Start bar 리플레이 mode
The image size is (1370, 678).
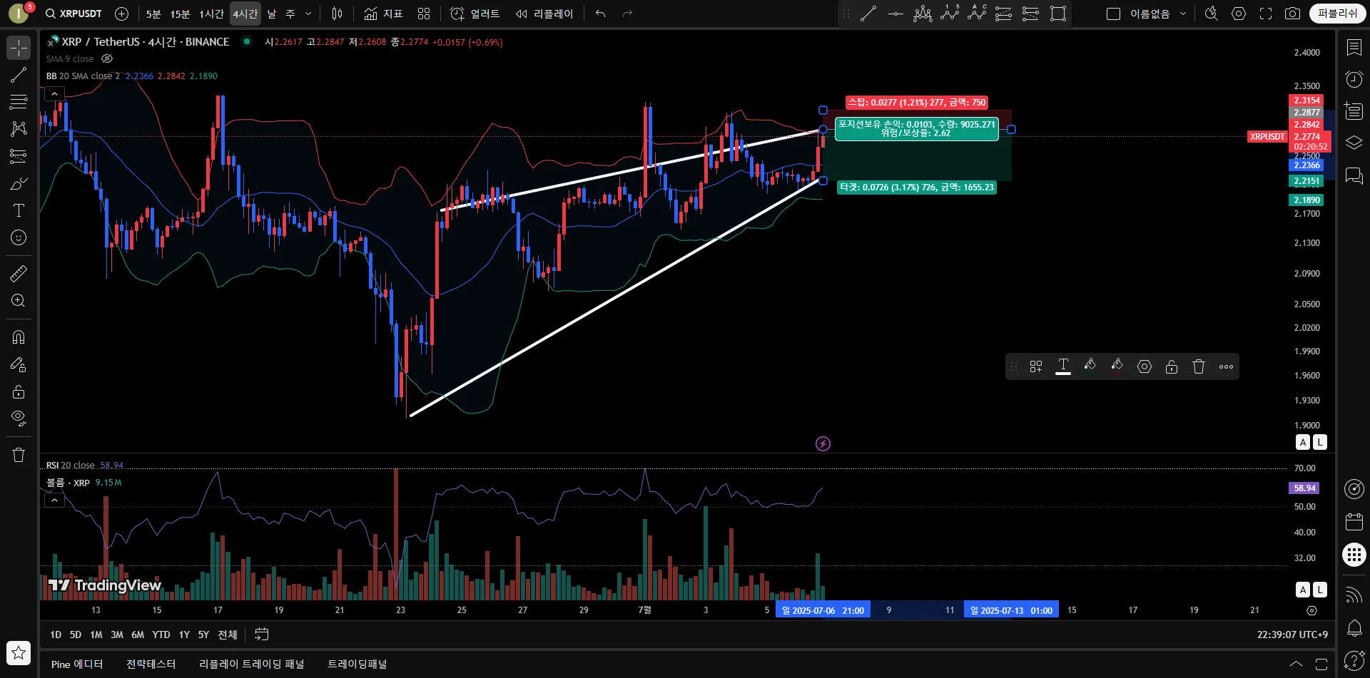point(544,14)
